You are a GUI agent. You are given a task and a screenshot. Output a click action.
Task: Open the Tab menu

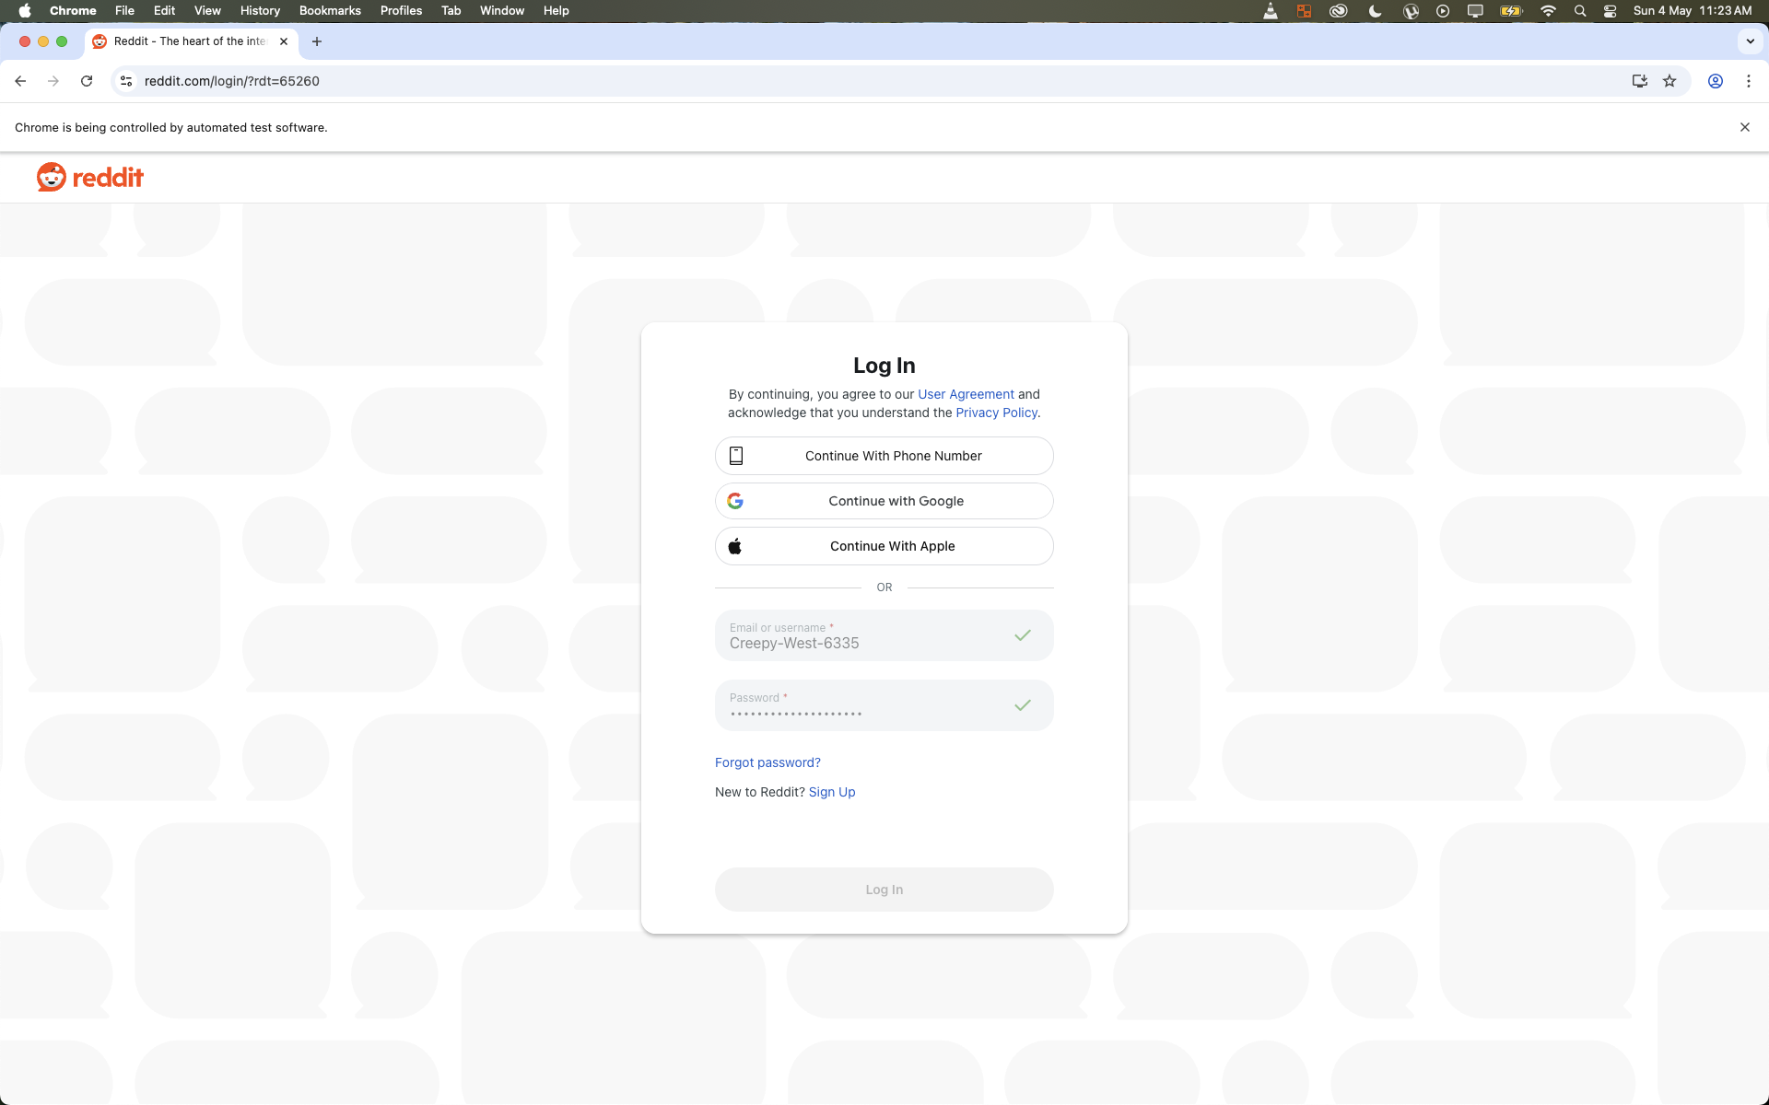pos(451,11)
